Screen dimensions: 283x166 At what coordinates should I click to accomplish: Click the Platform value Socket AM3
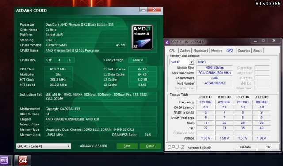click(x=86, y=35)
